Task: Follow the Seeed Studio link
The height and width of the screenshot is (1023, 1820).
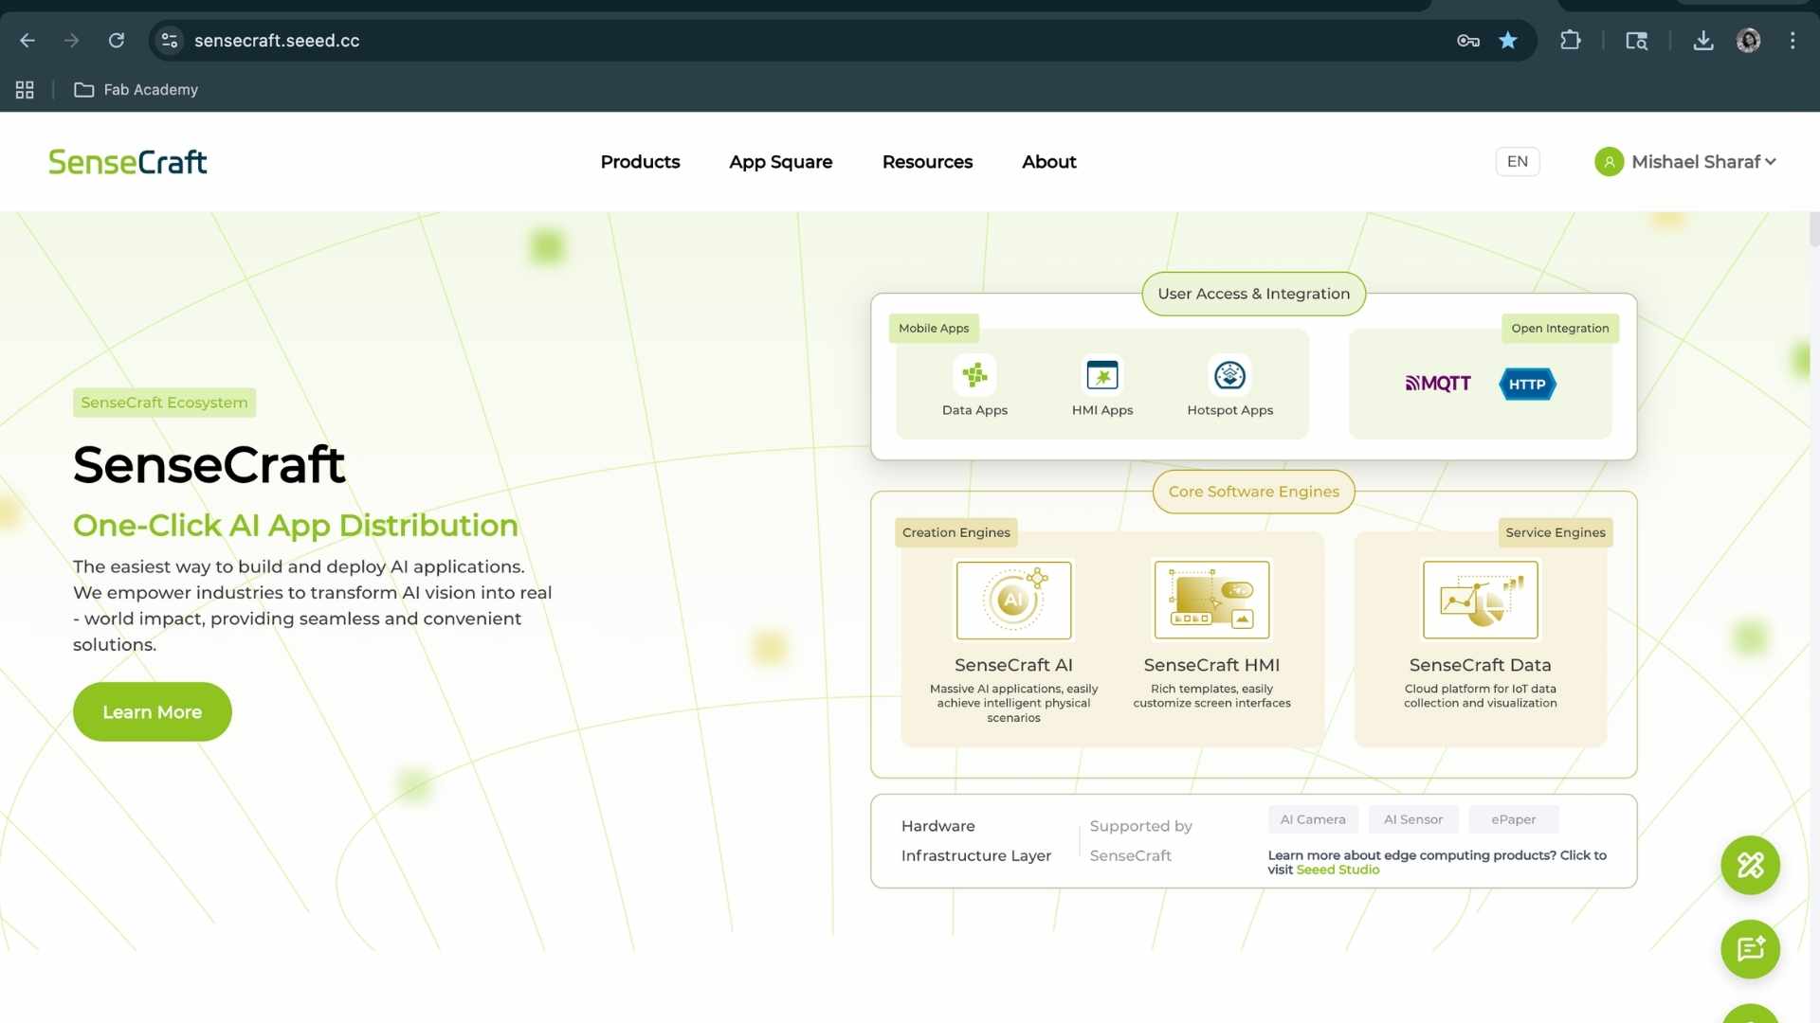Action: [x=1338, y=870]
